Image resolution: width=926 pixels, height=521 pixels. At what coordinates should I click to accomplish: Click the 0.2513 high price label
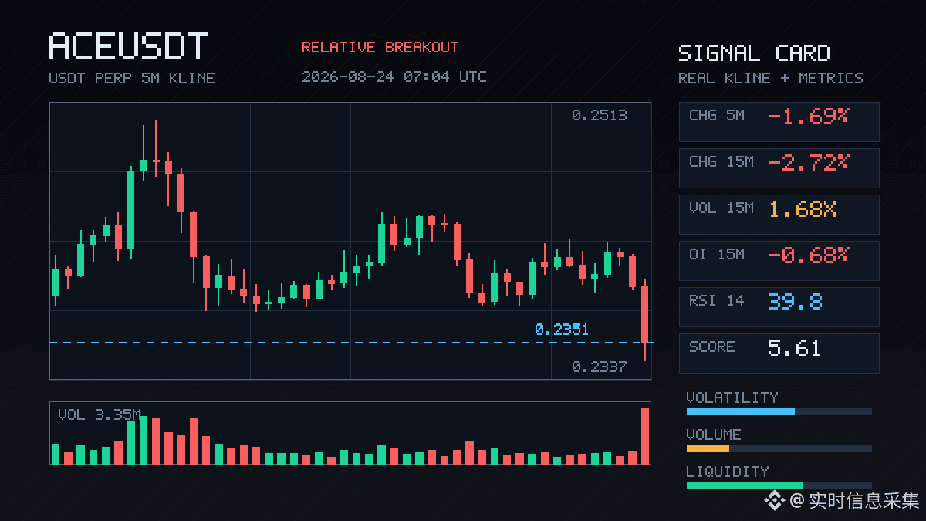tap(600, 115)
